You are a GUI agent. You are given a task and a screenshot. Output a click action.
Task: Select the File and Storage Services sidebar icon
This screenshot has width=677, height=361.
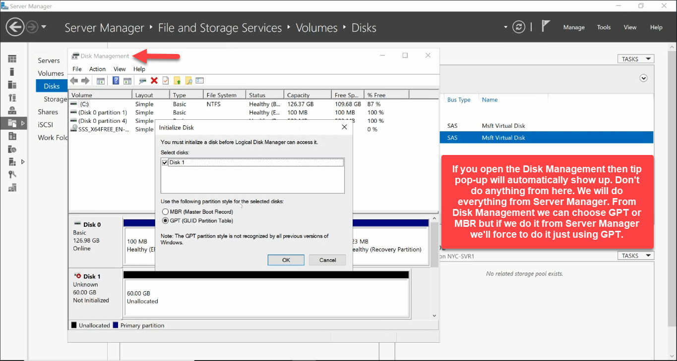pos(12,123)
